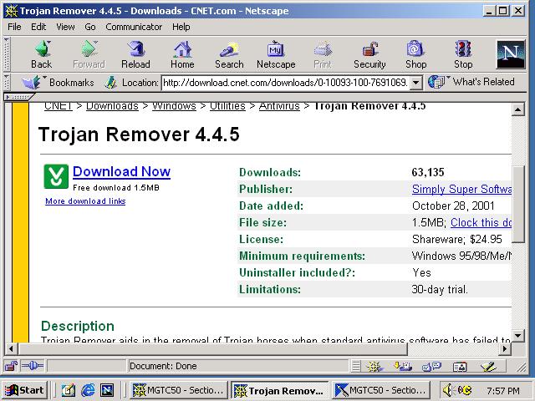Viewport: 535px width, 401px height.
Task: Open the View menu
Action: coord(65,27)
